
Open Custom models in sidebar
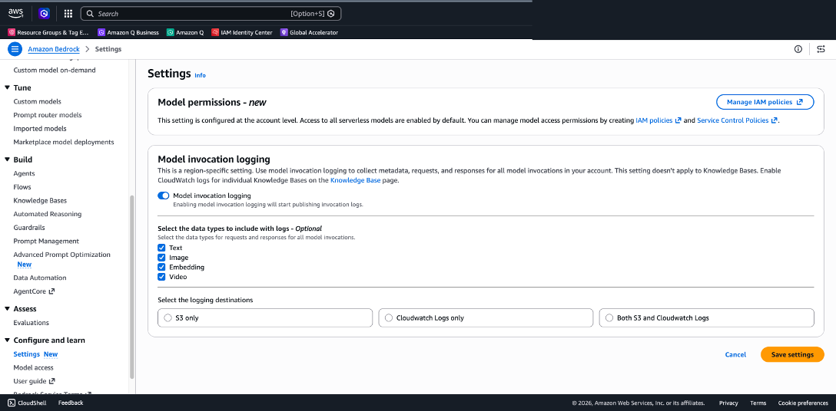38,102
